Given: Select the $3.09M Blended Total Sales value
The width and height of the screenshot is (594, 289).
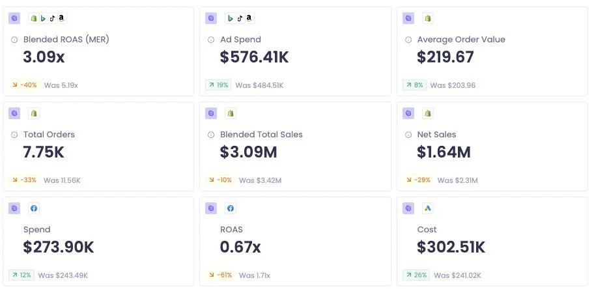Looking at the screenshot, I should click(x=249, y=152).
